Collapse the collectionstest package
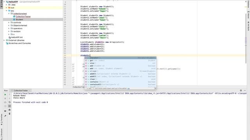 coord(9,14)
